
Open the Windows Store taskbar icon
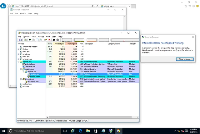96,131
